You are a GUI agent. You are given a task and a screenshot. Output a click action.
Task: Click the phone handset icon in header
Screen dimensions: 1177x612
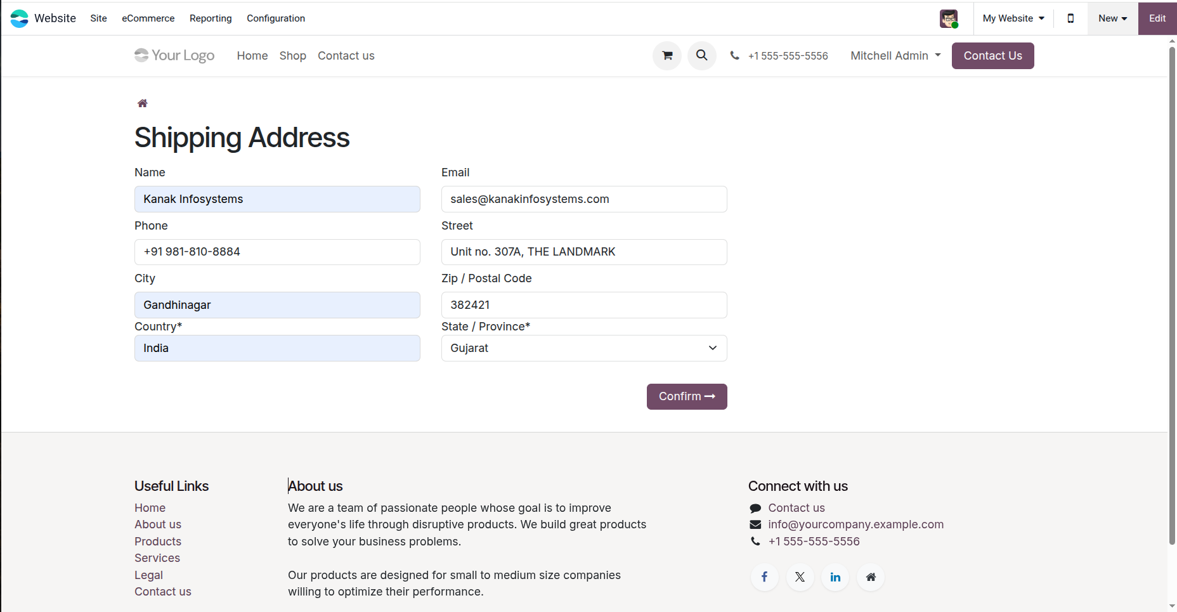[734, 56]
